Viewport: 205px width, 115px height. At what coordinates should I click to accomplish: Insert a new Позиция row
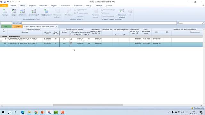point(5,12)
